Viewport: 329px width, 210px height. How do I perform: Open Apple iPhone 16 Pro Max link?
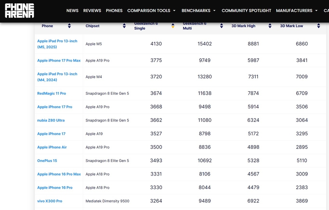[x=59, y=174]
